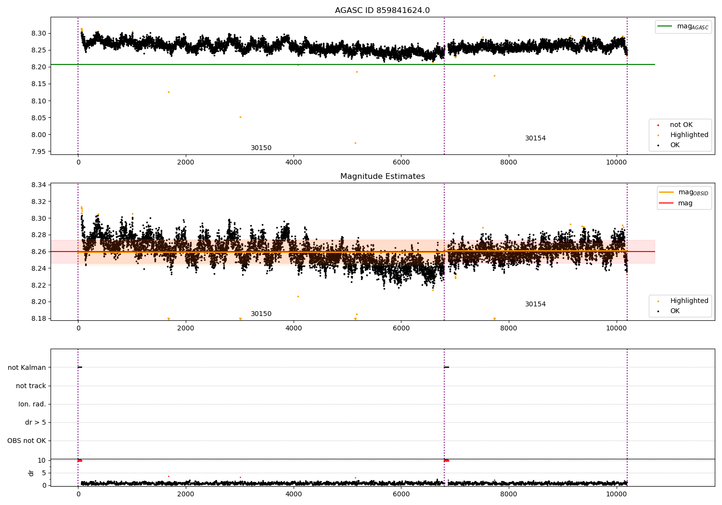Click x-tick 10000 under the AGASC ID plot
The width and height of the screenshot is (722, 505).
click(616, 163)
